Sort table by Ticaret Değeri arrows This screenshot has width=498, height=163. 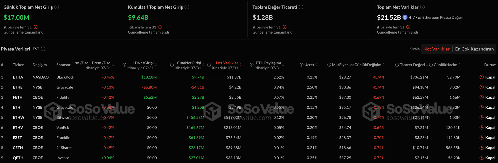coord(427,65)
